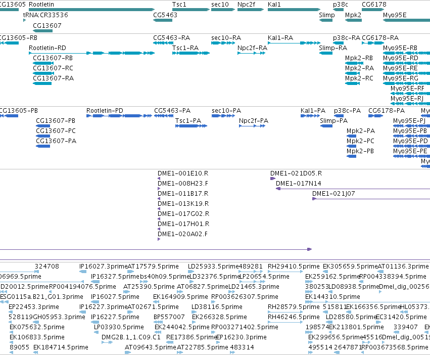Select BAC clone DME1-017N14
Viewport: 430px width, 355px height.
pyautogui.click(x=298, y=184)
